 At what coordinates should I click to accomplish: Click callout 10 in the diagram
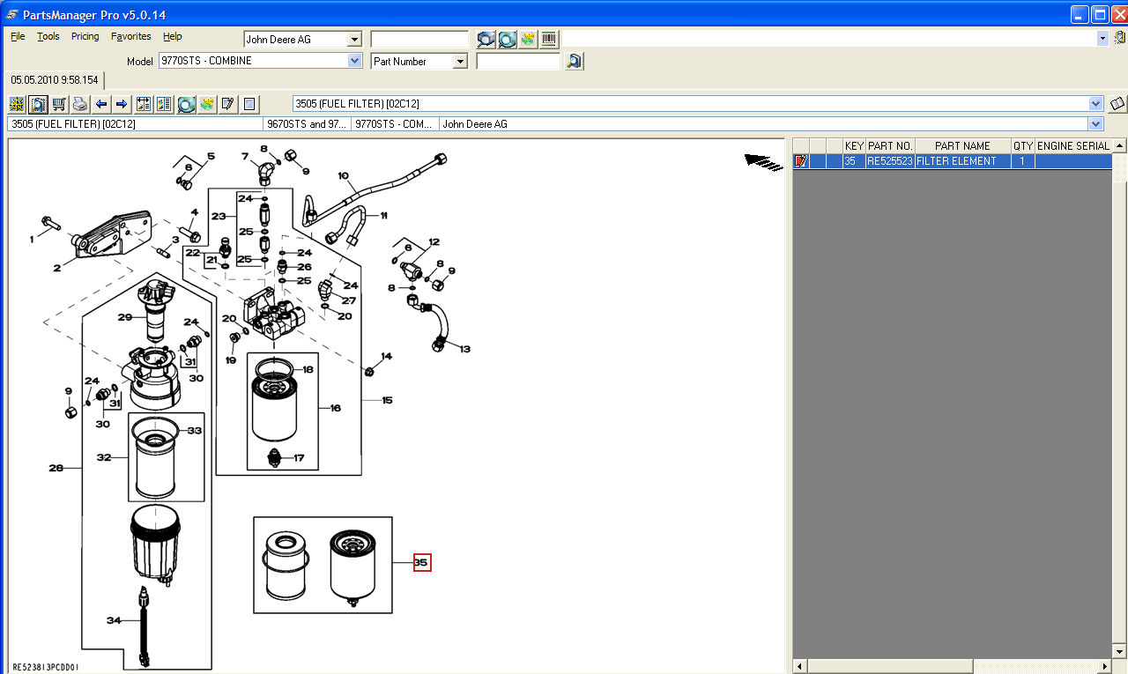tap(344, 175)
